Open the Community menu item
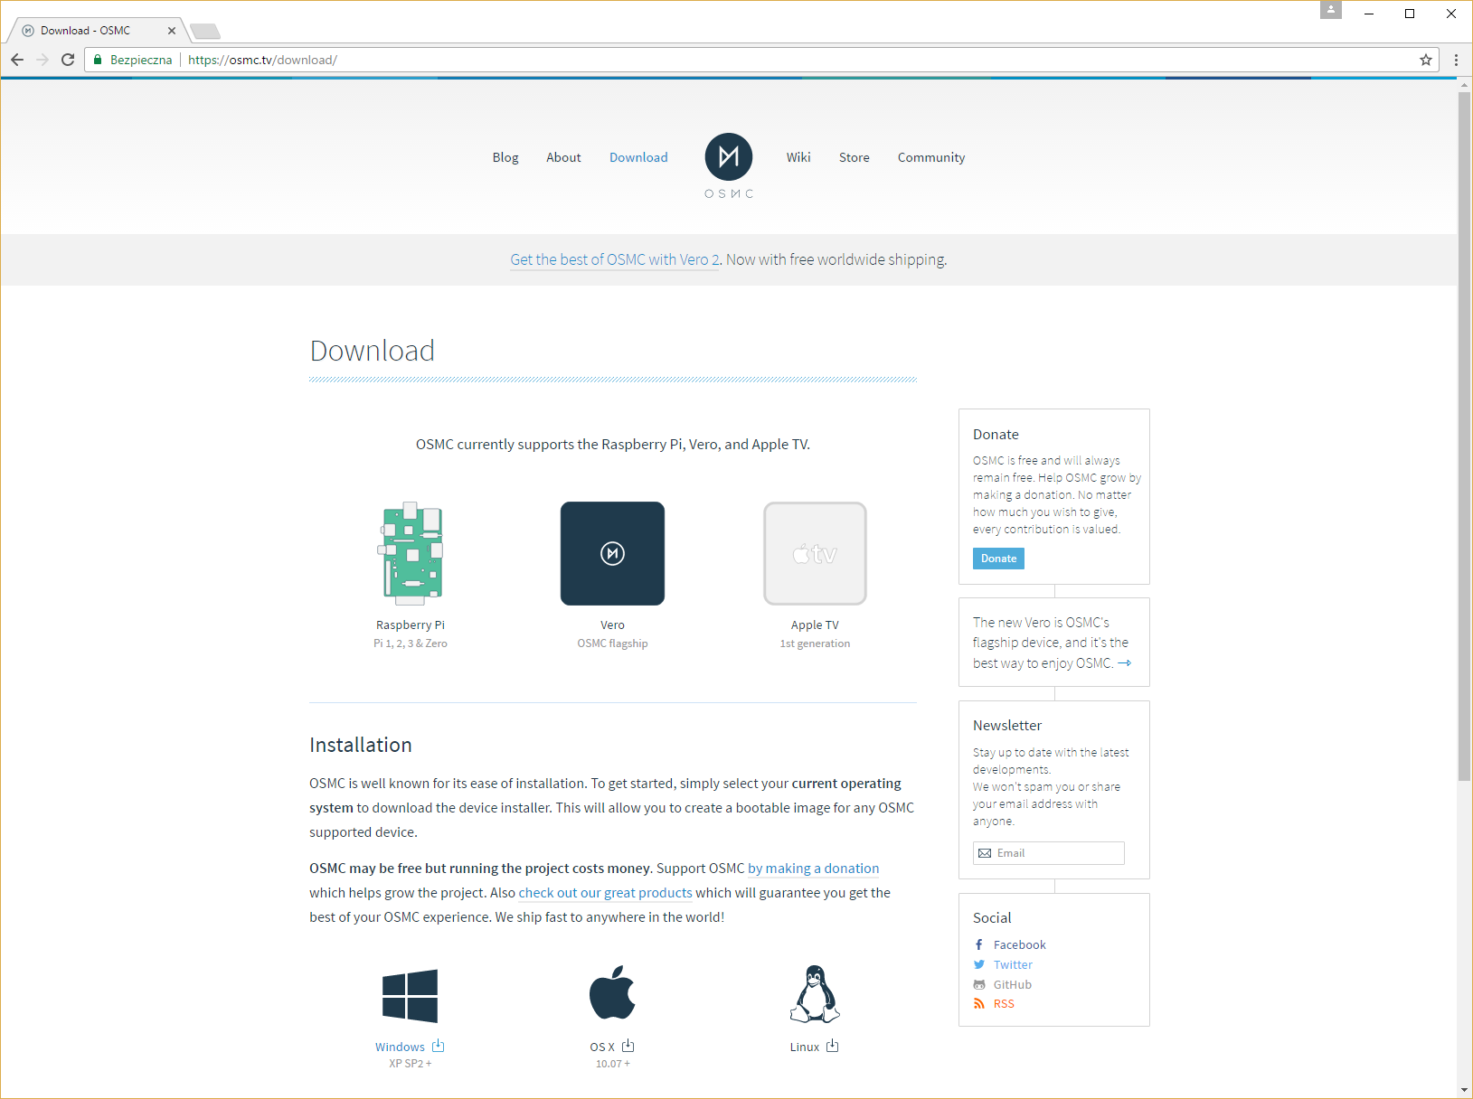This screenshot has height=1099, width=1473. point(931,157)
